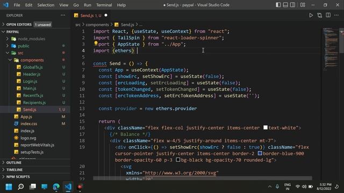Viewport: 344px width, 193px height.
Task: Open the http://www.w3.org/2000/svg link
Action: (181, 173)
